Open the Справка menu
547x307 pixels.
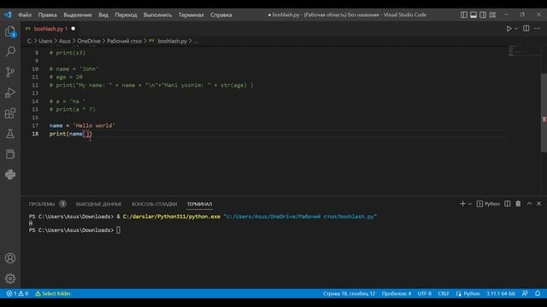(x=221, y=15)
